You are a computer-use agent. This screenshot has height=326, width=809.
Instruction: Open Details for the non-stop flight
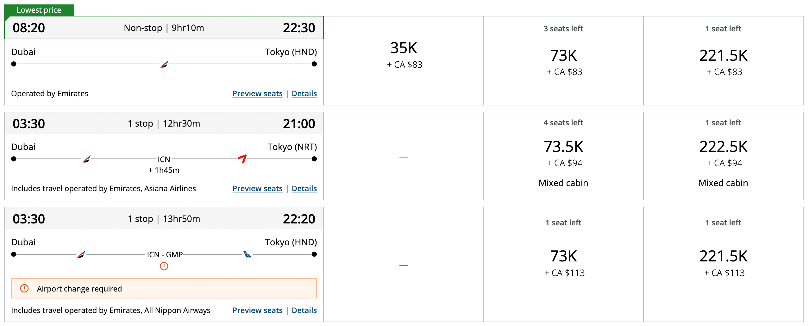(304, 94)
